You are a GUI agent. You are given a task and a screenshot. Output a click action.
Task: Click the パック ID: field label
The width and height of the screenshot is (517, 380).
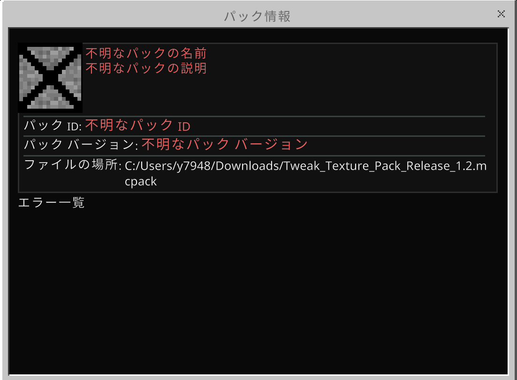[x=53, y=126]
